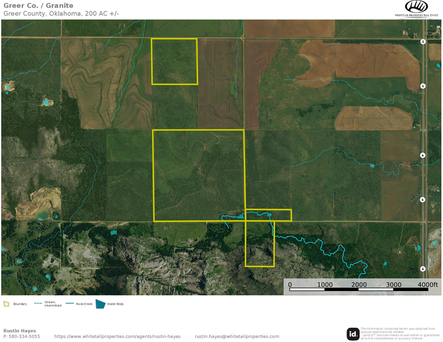Click the Land id logo icon

(353, 334)
